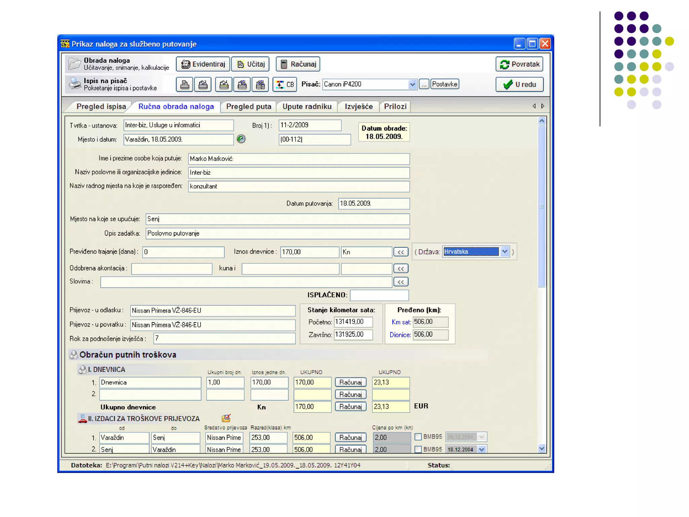Click the Opis zadatka input field
The height and width of the screenshot is (517, 689).
tap(277, 233)
